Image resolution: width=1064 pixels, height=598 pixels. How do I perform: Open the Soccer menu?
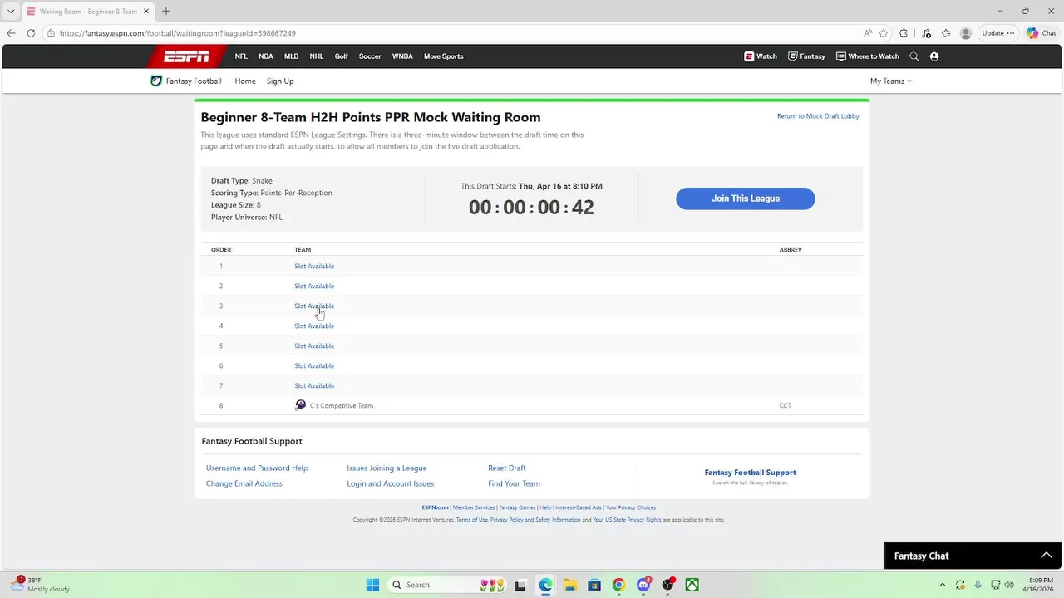tap(370, 56)
